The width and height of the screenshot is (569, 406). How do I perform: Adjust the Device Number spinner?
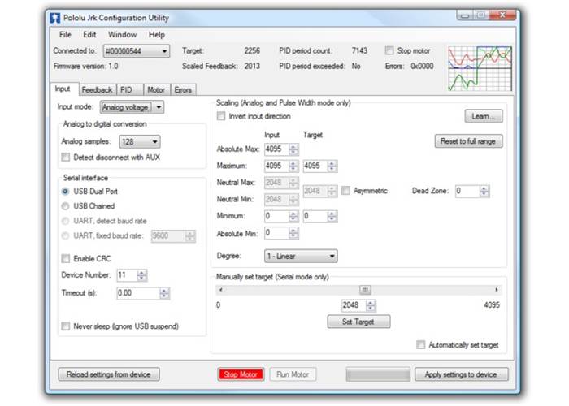(144, 276)
